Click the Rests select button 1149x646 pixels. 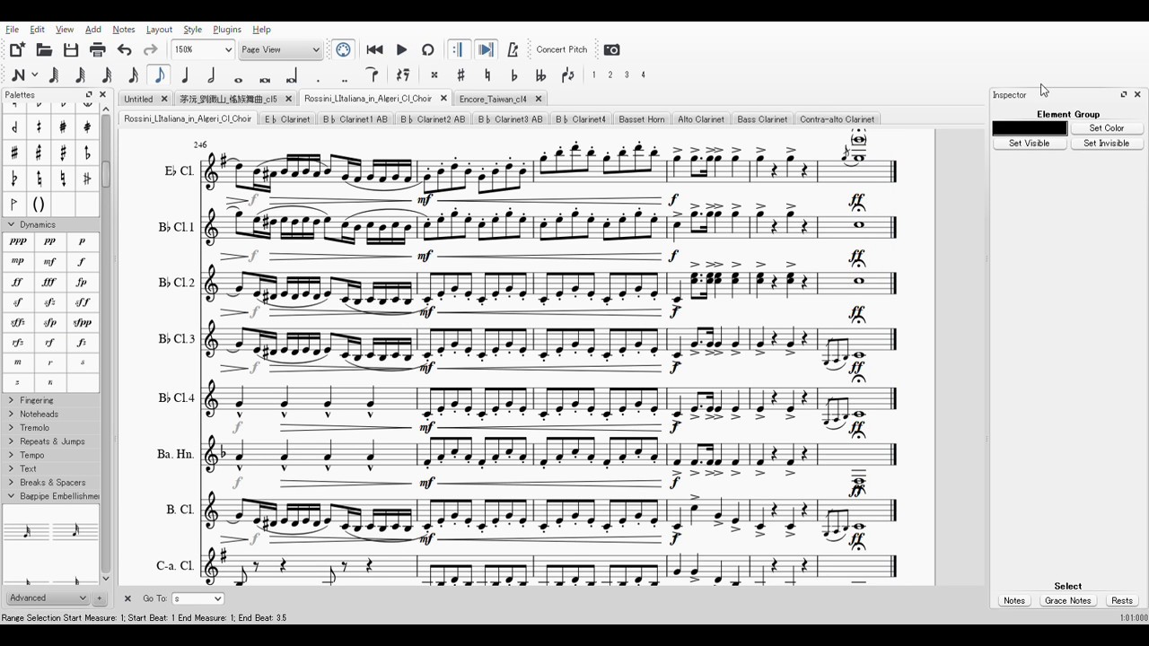(x=1122, y=601)
